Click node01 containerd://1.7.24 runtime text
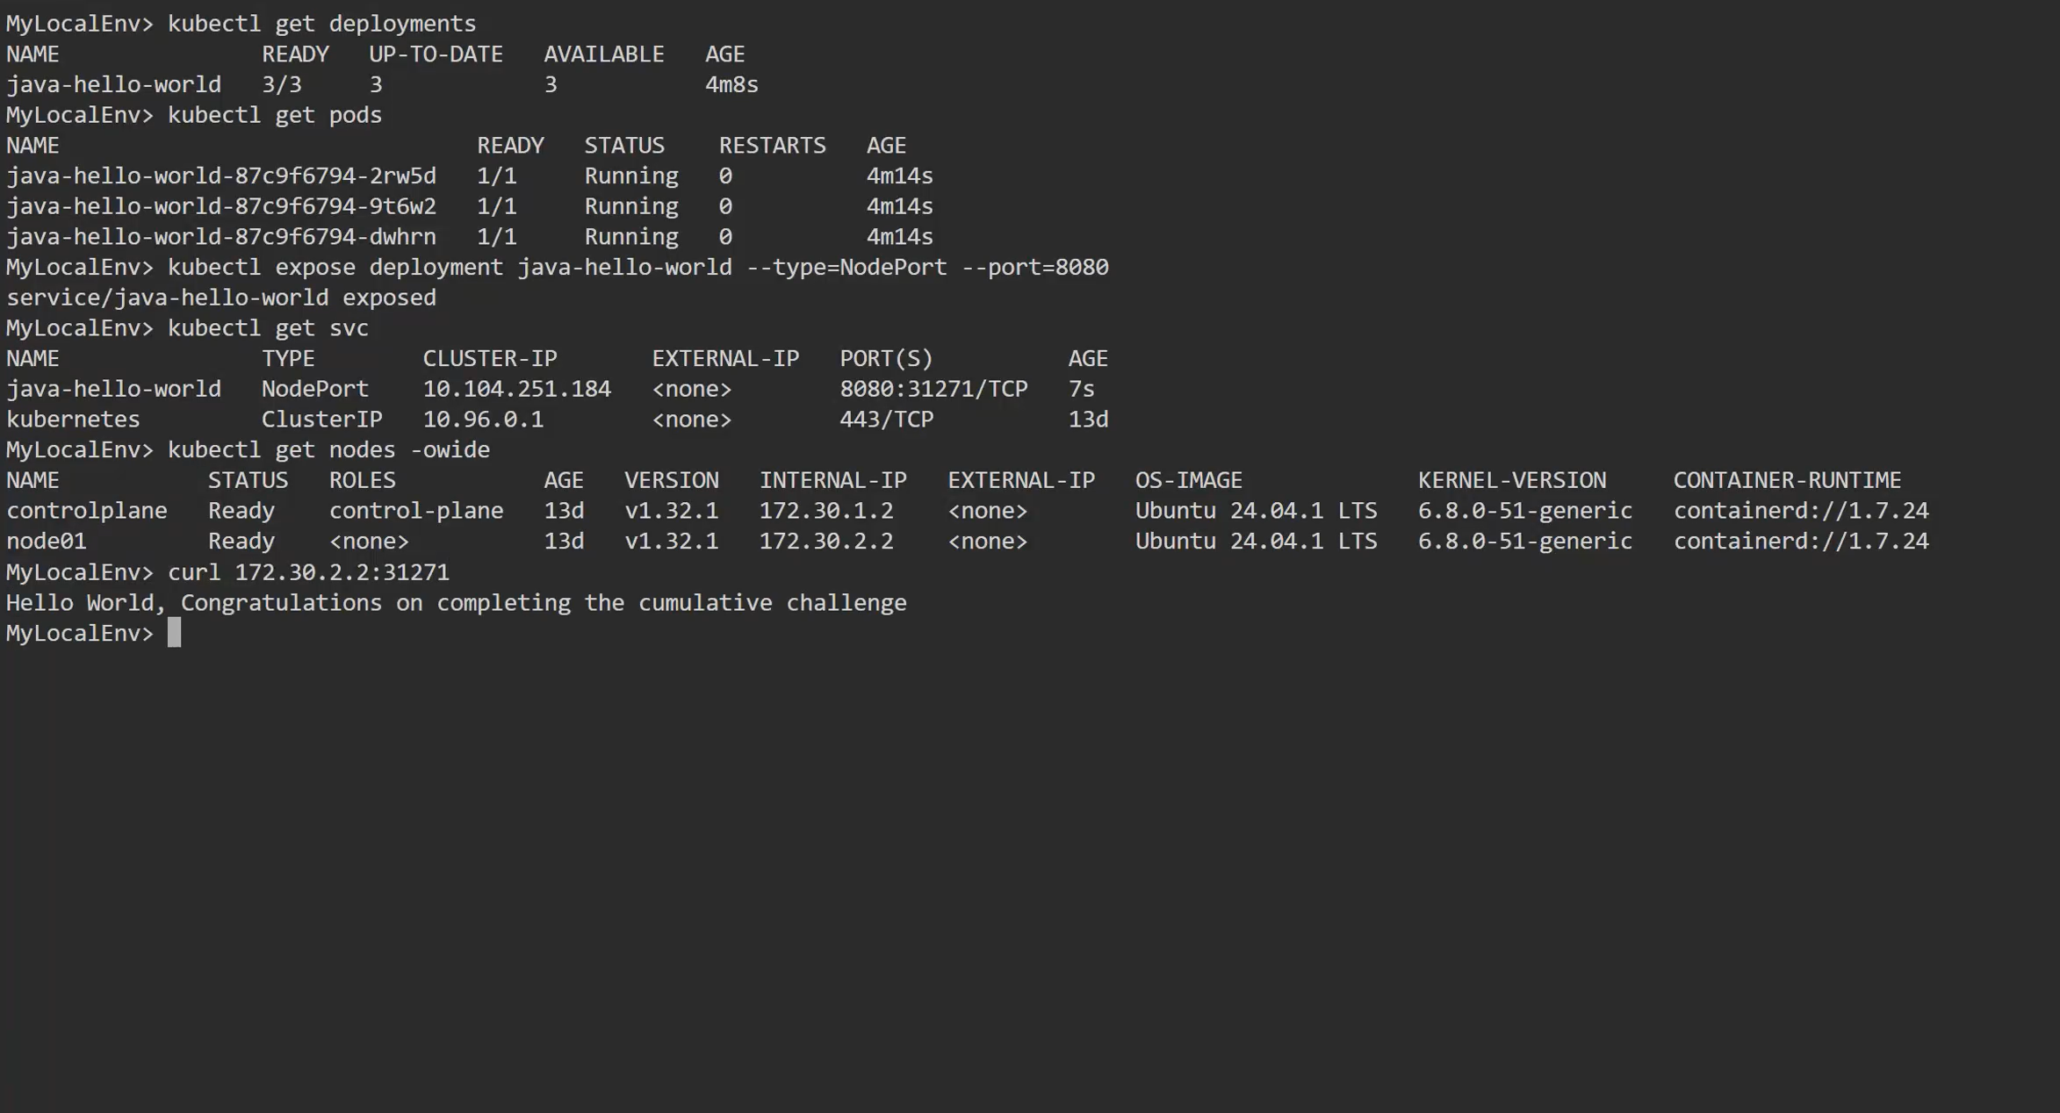The height and width of the screenshot is (1113, 2060). pyautogui.click(x=1800, y=542)
